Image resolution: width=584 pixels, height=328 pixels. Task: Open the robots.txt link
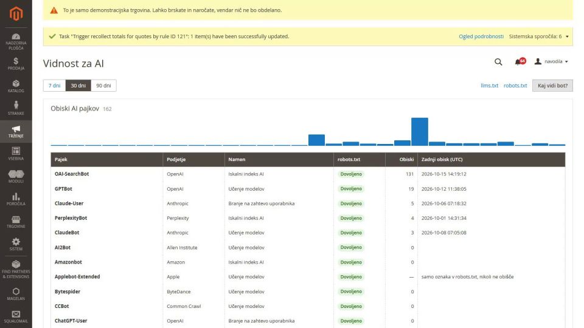point(515,86)
